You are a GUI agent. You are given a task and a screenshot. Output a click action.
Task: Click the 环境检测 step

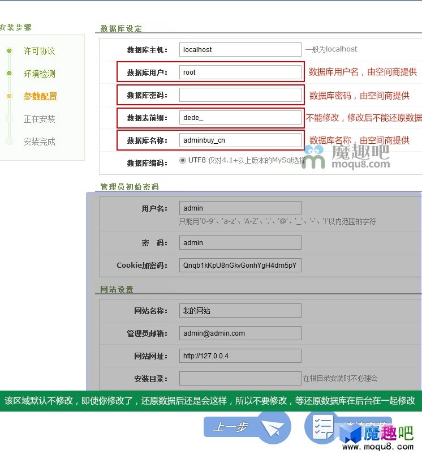click(x=40, y=74)
